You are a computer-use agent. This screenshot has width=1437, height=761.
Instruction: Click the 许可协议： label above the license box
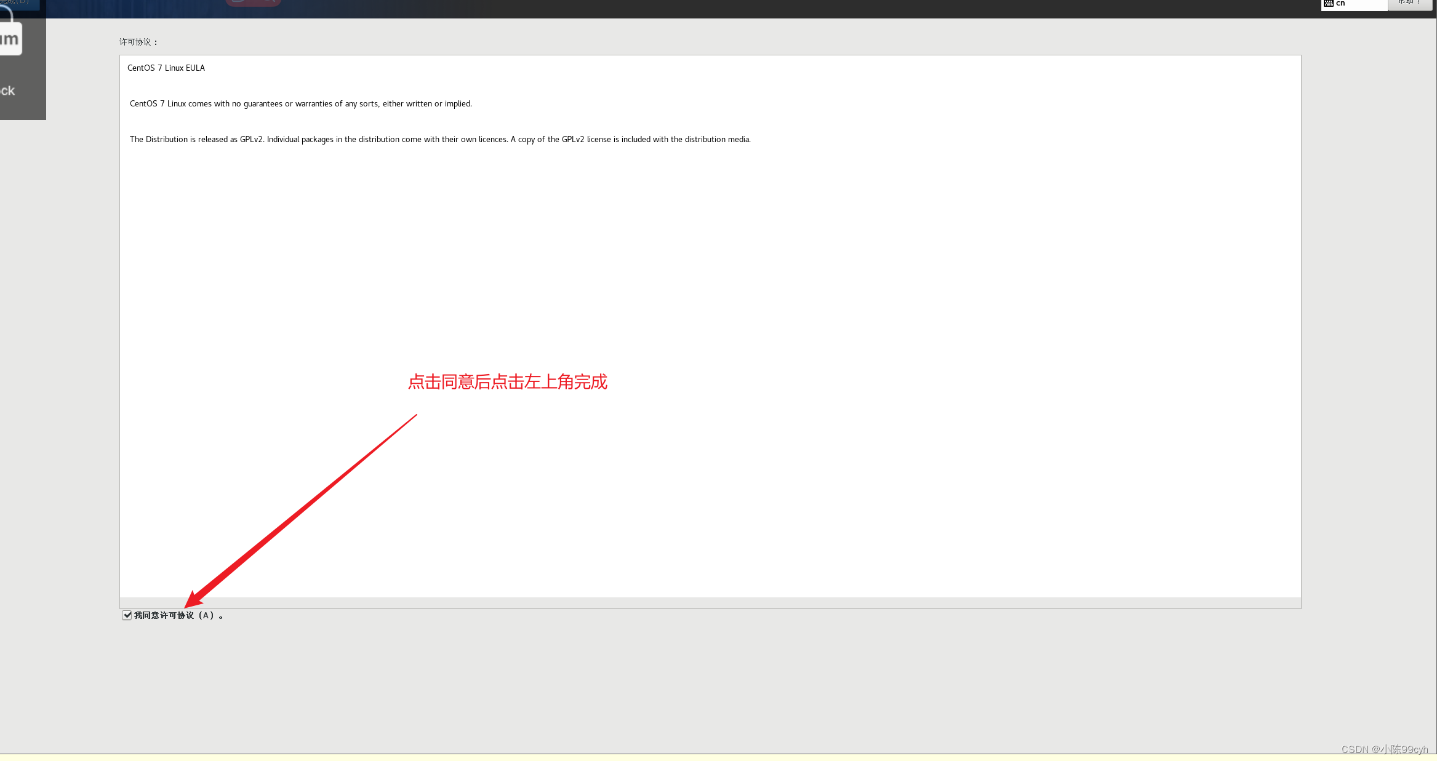138,42
